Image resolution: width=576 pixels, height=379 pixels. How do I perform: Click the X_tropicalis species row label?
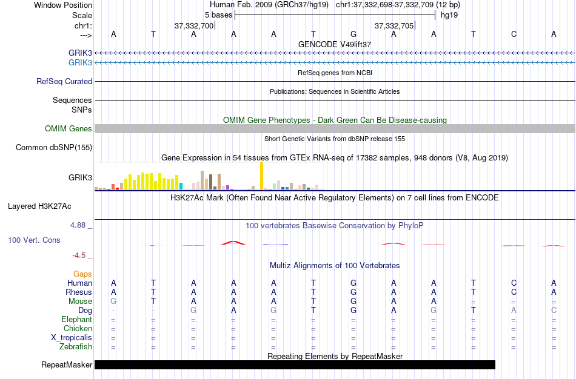72,338
